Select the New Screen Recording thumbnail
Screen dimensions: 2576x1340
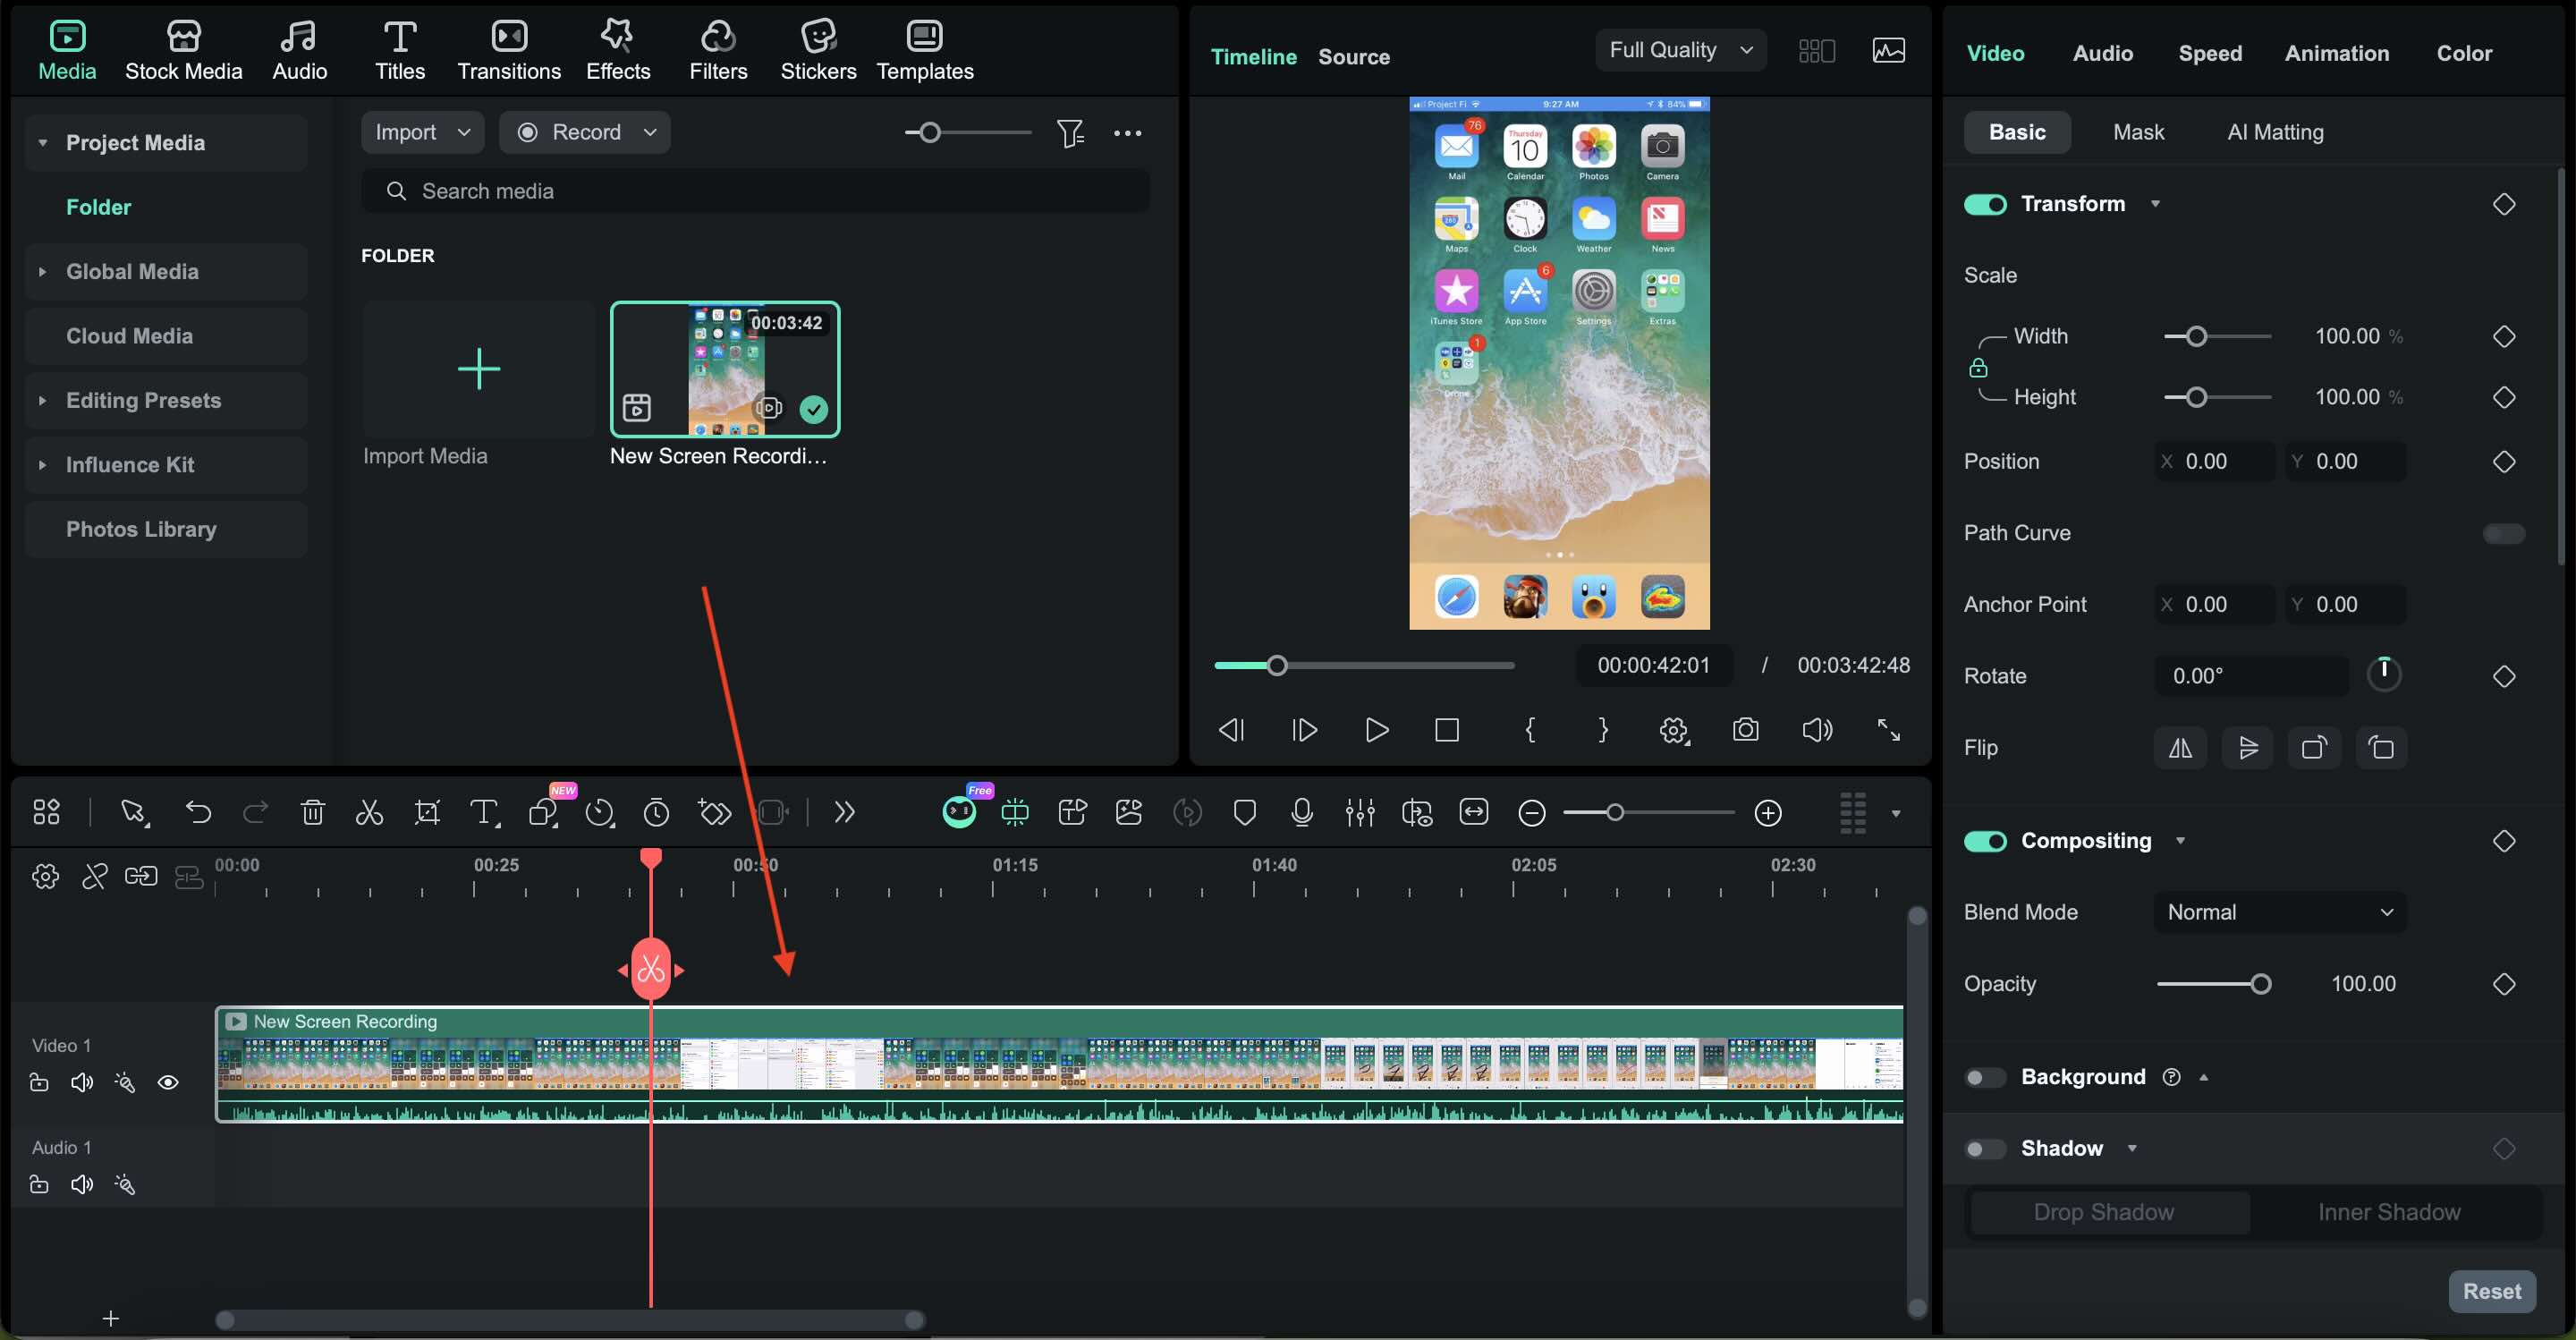[725, 369]
